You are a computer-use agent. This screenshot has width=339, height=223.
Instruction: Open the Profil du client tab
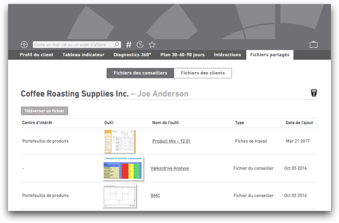pyautogui.click(x=37, y=55)
